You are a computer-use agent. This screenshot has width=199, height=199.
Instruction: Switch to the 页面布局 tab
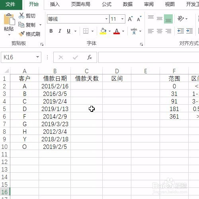click(81, 4)
